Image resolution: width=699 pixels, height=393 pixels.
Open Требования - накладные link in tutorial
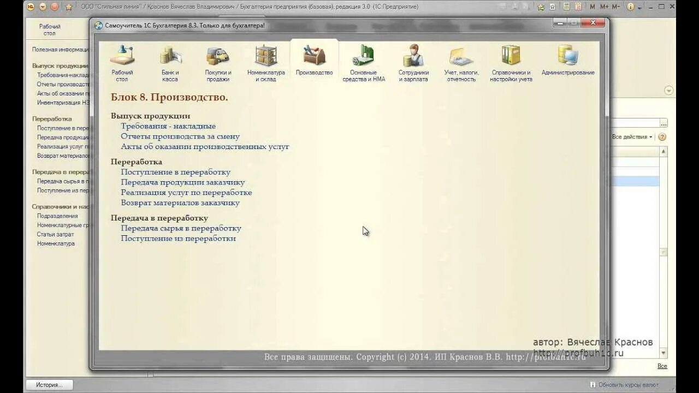click(168, 126)
